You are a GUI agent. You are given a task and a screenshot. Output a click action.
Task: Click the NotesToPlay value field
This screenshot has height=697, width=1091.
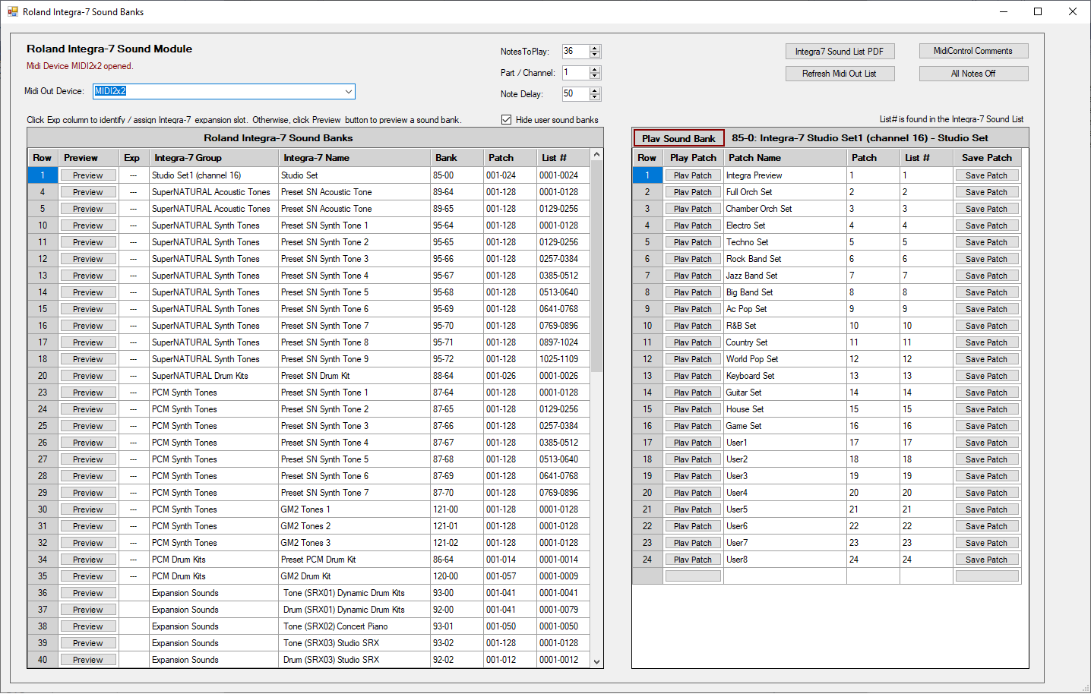[x=576, y=52]
